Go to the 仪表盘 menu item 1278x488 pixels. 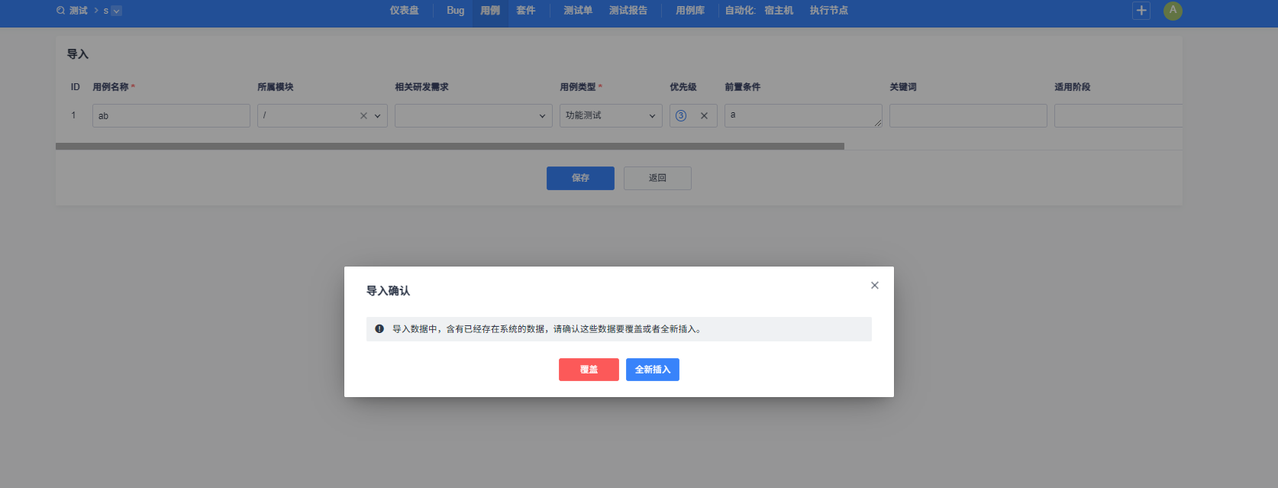tap(404, 11)
